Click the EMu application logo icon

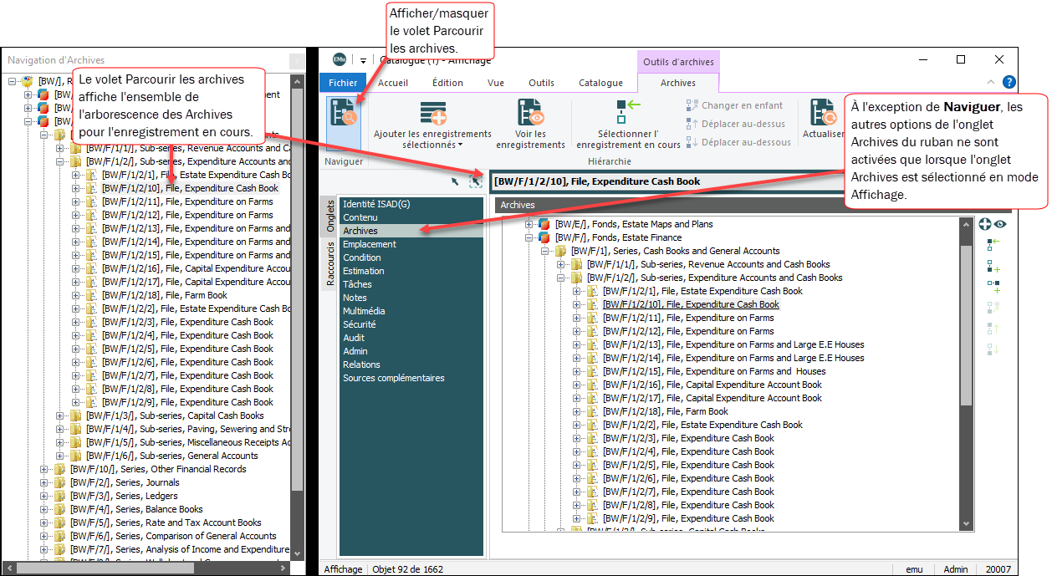(x=340, y=59)
